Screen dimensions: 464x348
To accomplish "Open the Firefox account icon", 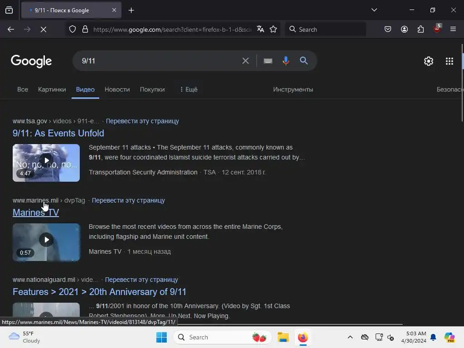I will (404, 29).
